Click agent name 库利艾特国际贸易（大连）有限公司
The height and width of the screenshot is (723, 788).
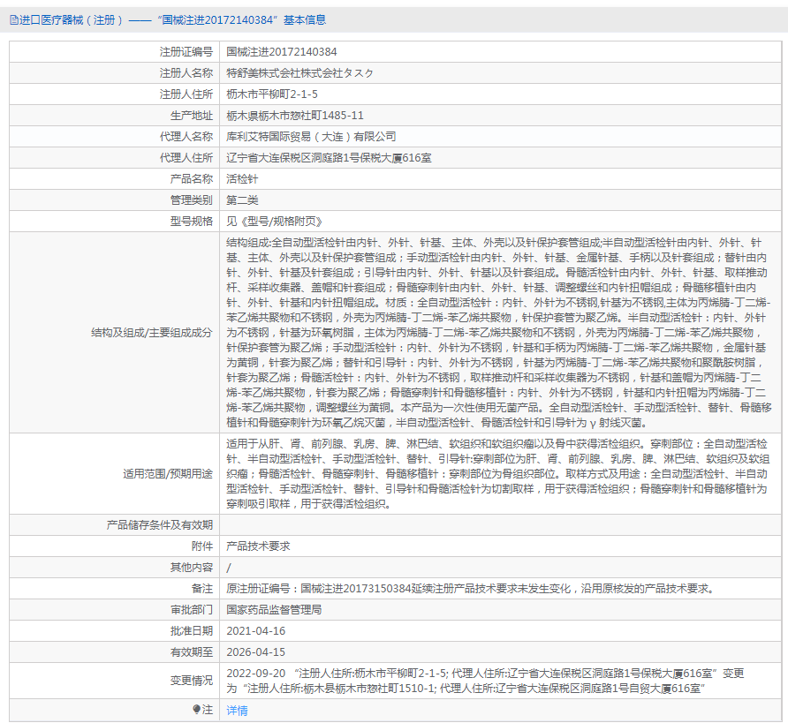pyautogui.click(x=311, y=137)
